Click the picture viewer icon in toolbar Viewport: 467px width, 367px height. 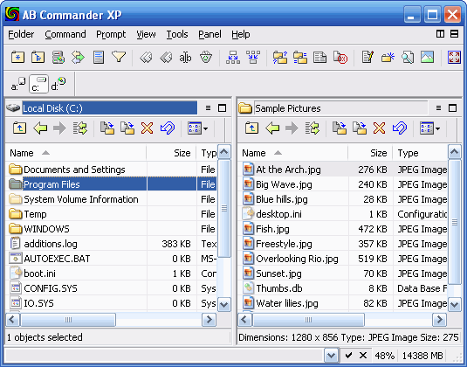coord(427,57)
